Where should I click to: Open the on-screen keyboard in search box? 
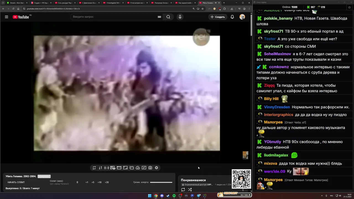coord(159,17)
